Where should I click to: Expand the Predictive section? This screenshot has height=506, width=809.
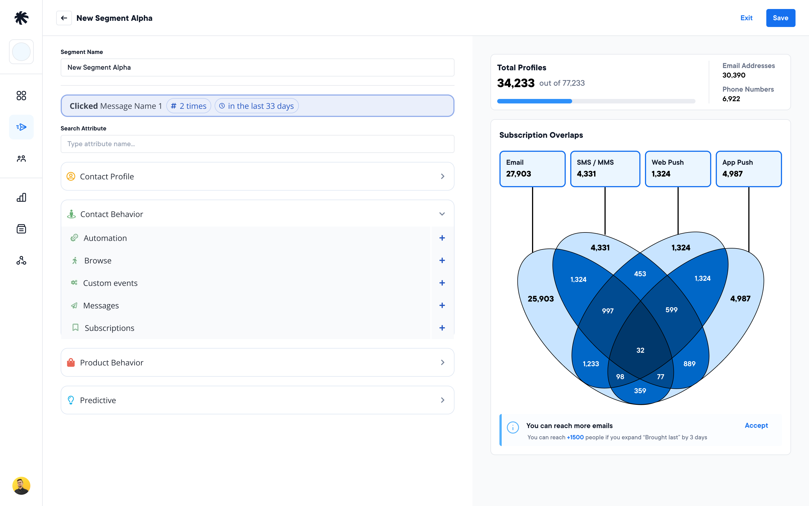tap(257, 400)
